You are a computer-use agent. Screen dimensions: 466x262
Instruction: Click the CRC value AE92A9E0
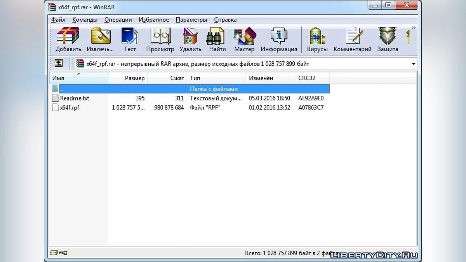(x=311, y=98)
